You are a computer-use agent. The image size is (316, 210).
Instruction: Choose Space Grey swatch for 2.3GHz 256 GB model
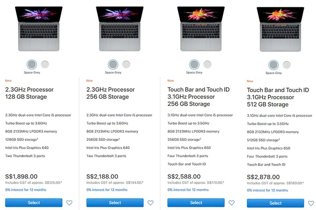click(113, 64)
